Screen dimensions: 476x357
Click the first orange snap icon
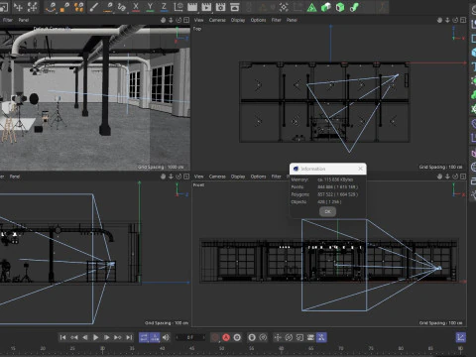coord(51,7)
